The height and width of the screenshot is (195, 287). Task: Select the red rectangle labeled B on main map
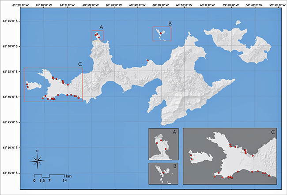162,34
